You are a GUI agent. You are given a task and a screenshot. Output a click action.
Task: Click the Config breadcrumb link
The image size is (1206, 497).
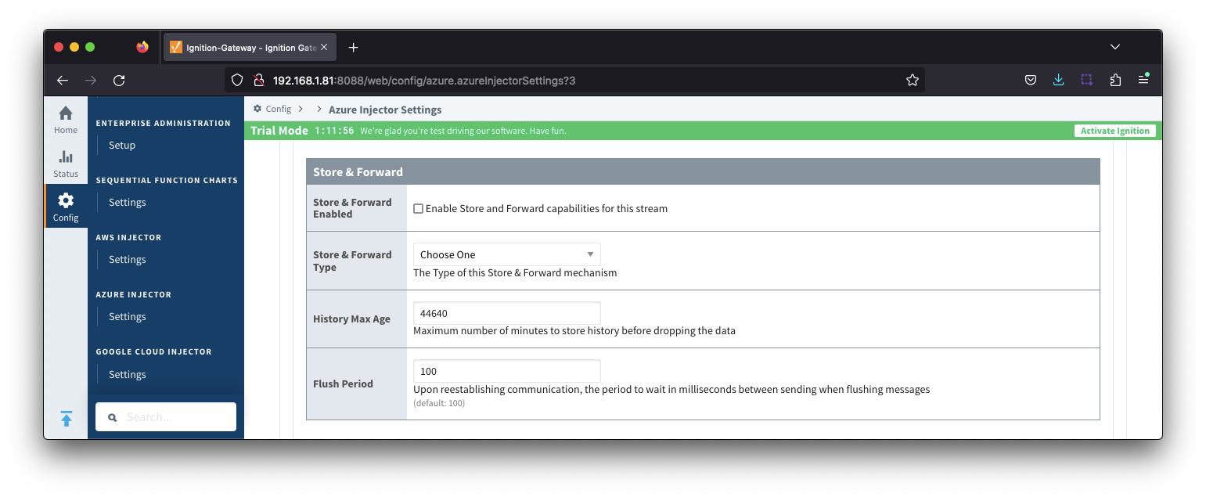tap(278, 110)
